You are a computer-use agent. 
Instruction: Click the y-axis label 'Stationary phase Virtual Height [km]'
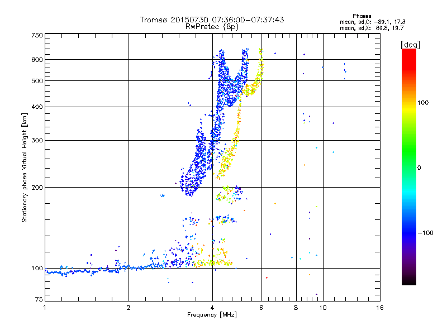pos(25,167)
